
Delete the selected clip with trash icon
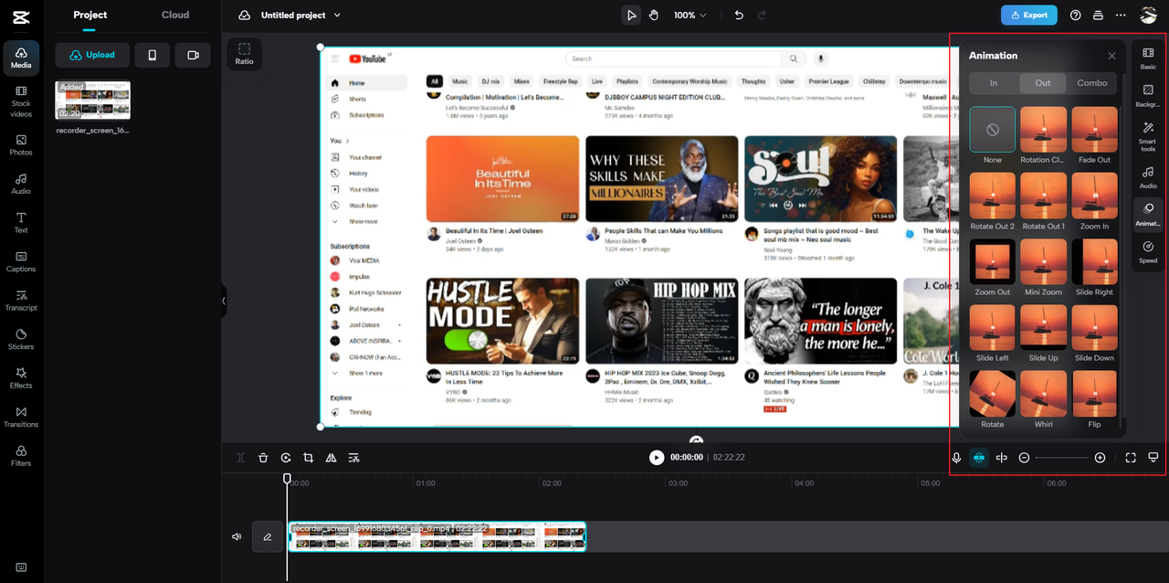point(263,458)
